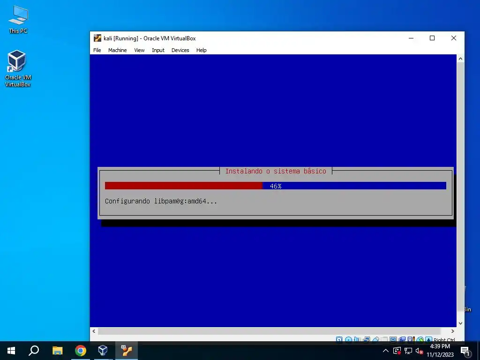The width and height of the screenshot is (480, 360).
Task: Click network adapters status bar icon
Action: click(367, 339)
